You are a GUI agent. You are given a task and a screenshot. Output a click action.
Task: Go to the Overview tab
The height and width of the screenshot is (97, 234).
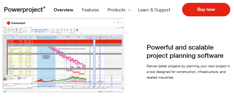[x=64, y=10]
